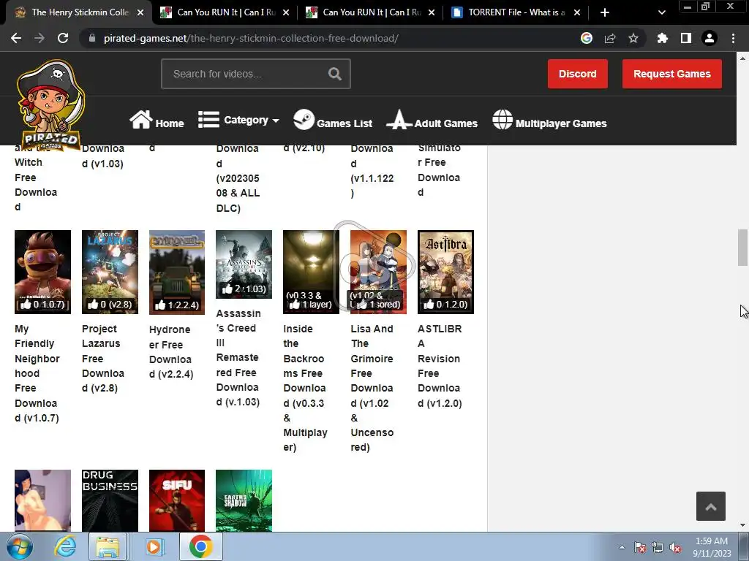Click SIFU cover thumbnail
Viewport: 749px width, 561px height.
(177, 500)
